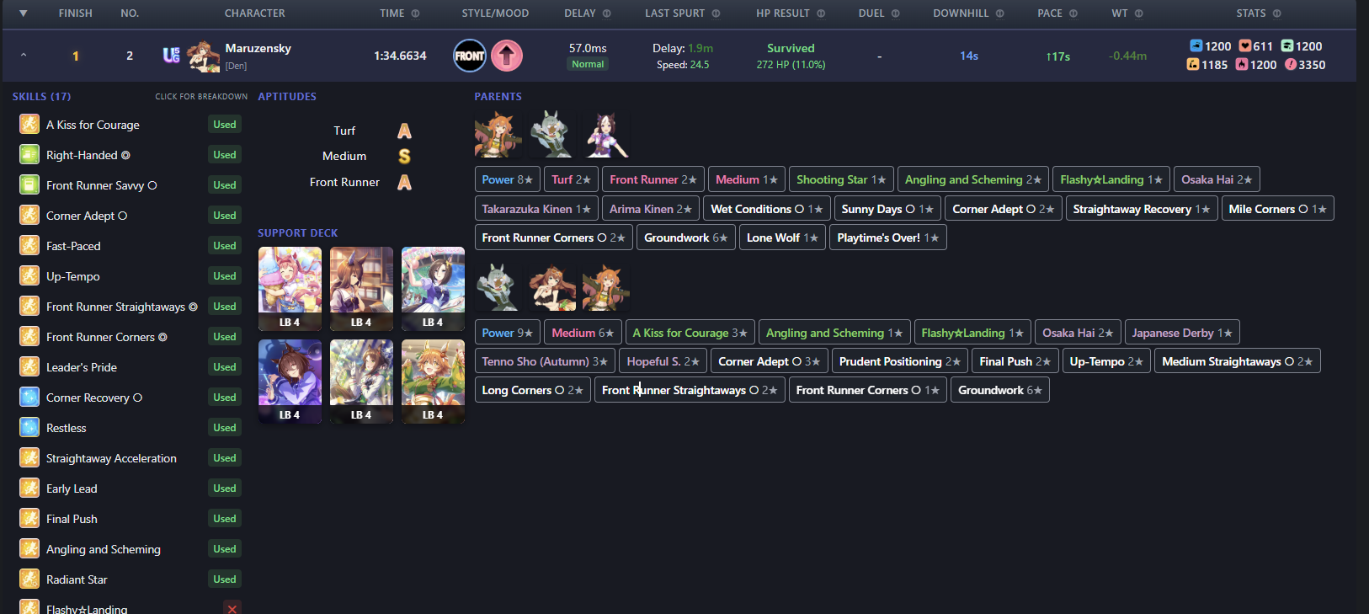Click the CHARACTER column header

click(255, 13)
